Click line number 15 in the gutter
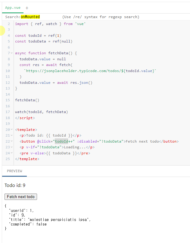 [8, 100]
